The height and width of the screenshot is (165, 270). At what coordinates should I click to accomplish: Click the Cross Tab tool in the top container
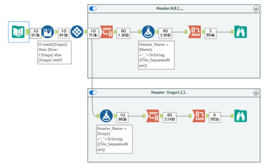point(195,32)
